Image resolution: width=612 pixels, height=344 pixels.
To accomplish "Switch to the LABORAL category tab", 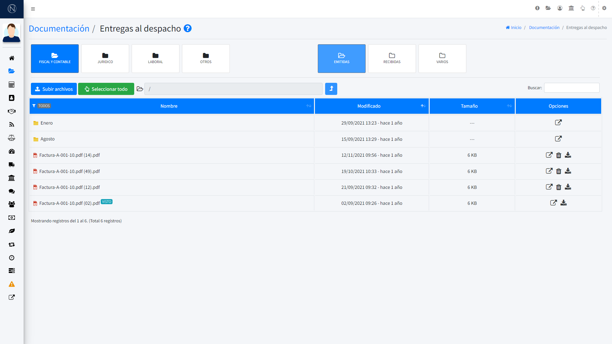I will click(155, 59).
